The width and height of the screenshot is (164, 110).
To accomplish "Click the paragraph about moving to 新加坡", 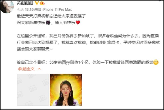I will (88, 42).
